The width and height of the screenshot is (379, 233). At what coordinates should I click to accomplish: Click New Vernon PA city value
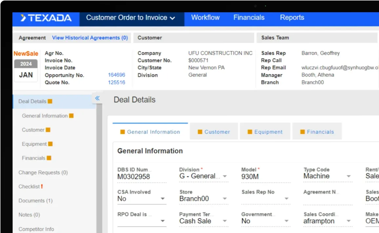(207, 68)
